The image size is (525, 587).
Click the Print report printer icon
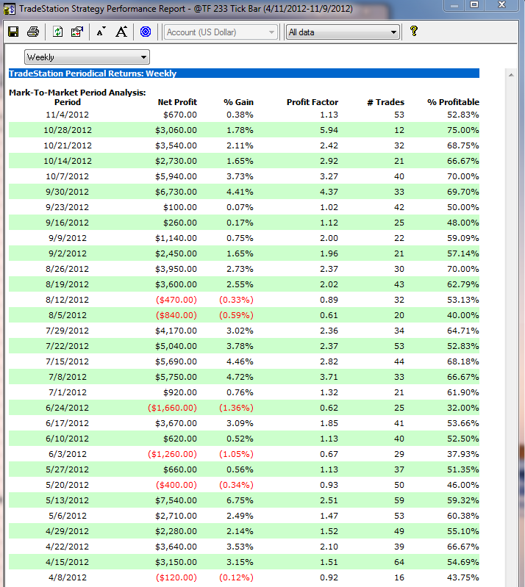(x=33, y=32)
